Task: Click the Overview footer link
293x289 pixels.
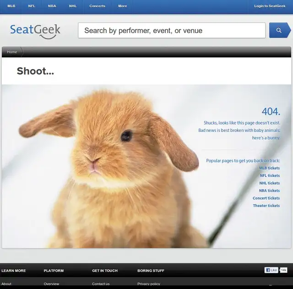Action: click(x=51, y=284)
